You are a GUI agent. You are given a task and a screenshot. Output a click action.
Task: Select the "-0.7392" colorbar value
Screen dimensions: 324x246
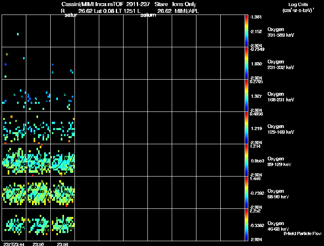coord(257,193)
